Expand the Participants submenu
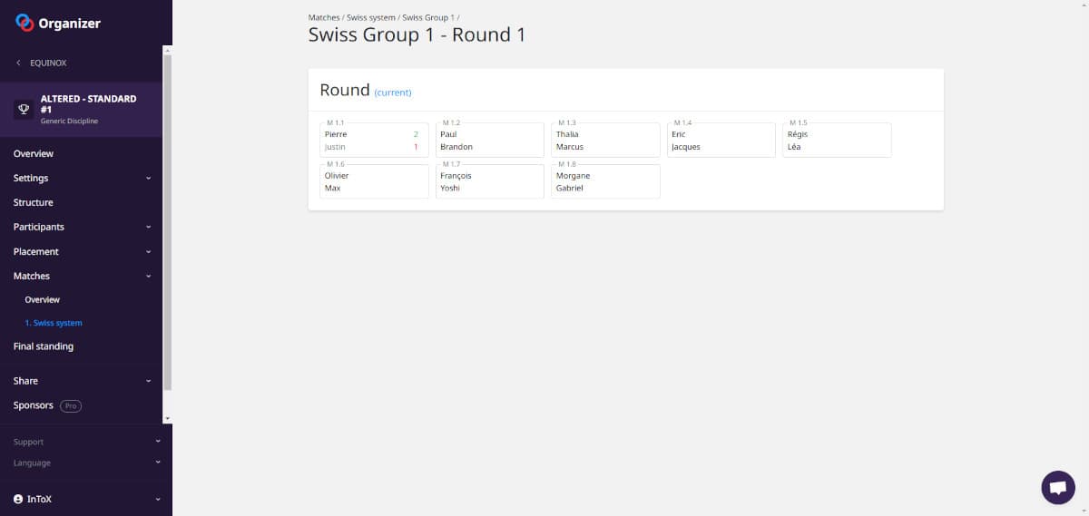This screenshot has height=516, width=1089. click(149, 228)
